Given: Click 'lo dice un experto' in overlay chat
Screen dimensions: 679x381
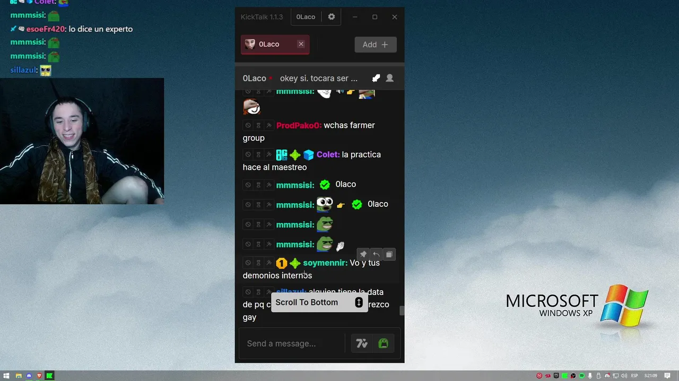Looking at the screenshot, I should 101,29.
